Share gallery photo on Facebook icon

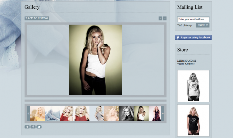click(33, 127)
